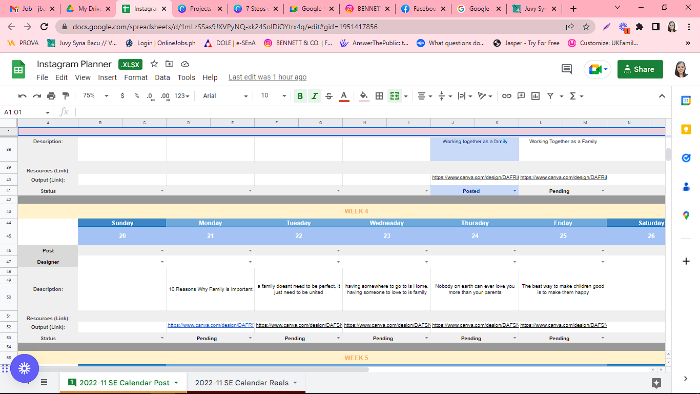
Task: Open comment history speech bubble icon
Action: pos(567,69)
